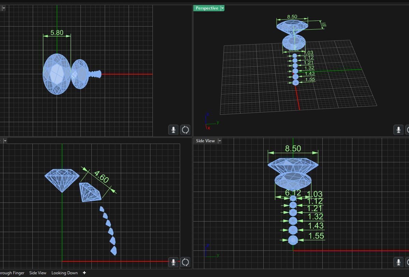409x277 pixels.
Task: Select the lowest small stone in the 4.60 viewport's curved row
Action: [x=114, y=251]
